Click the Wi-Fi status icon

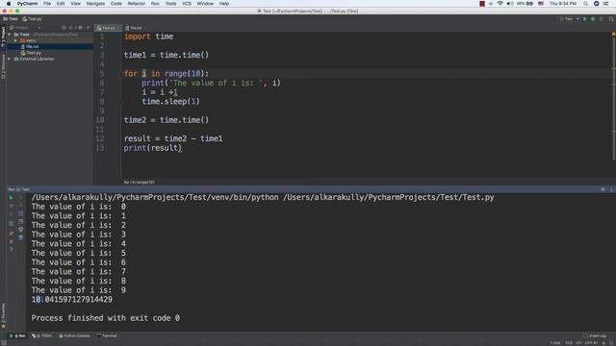click(x=500, y=4)
